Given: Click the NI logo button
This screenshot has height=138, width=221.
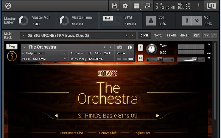Looking at the screenshot, I should (211, 6).
